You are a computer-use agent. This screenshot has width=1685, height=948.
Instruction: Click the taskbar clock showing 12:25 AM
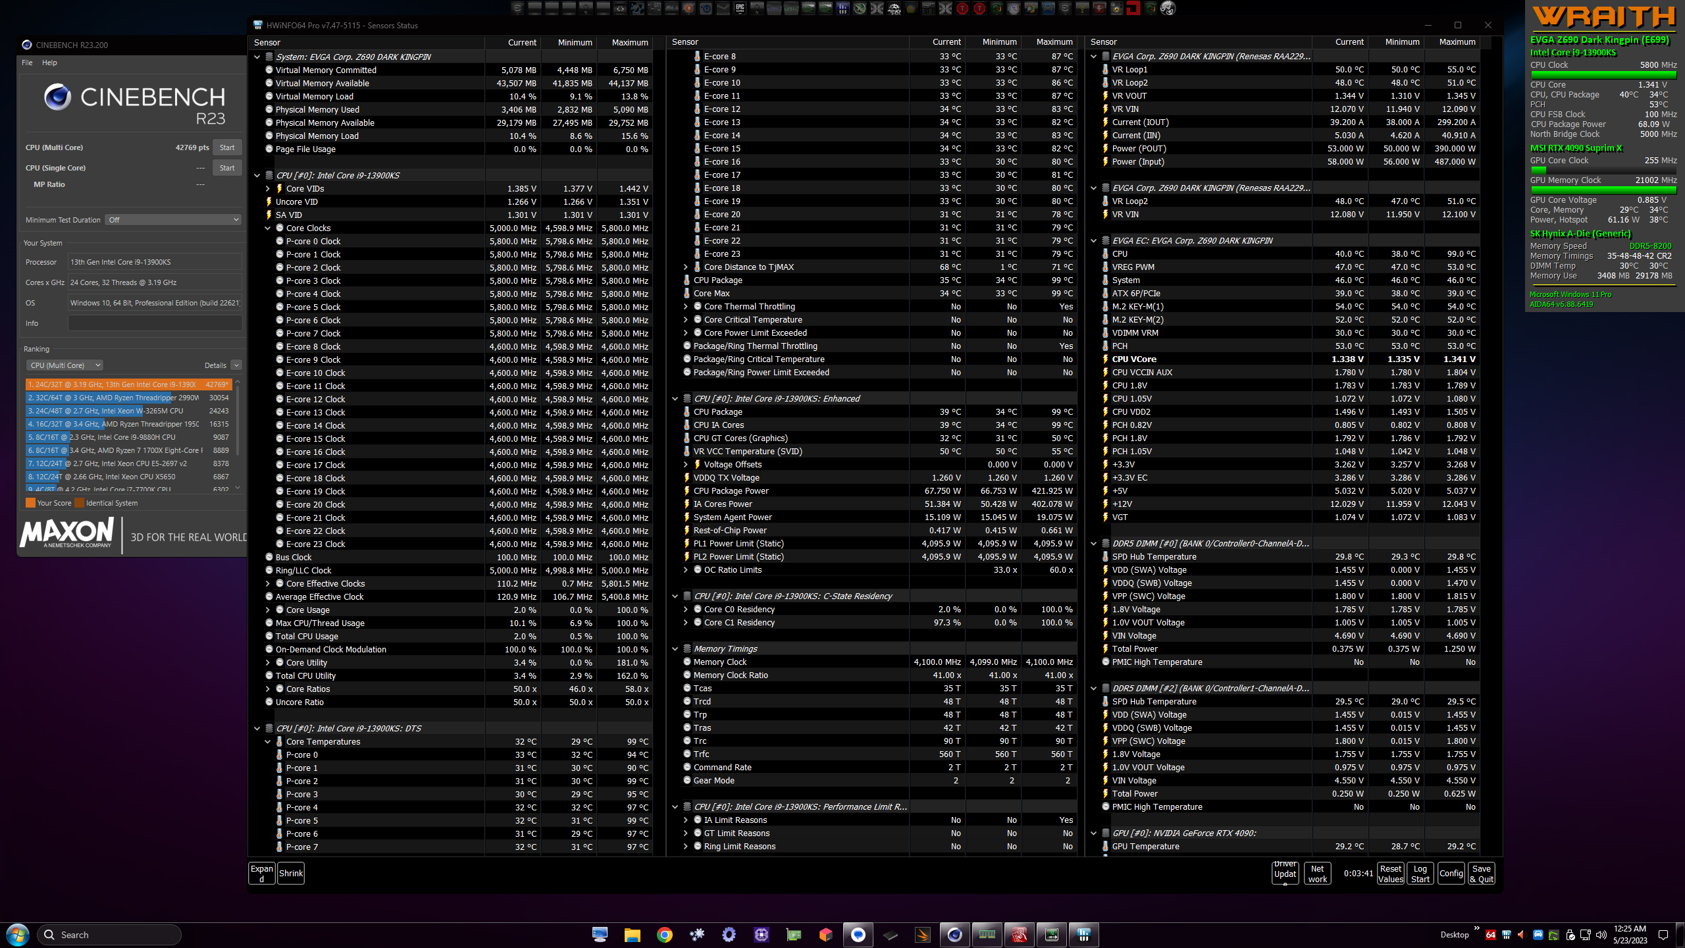1630,935
